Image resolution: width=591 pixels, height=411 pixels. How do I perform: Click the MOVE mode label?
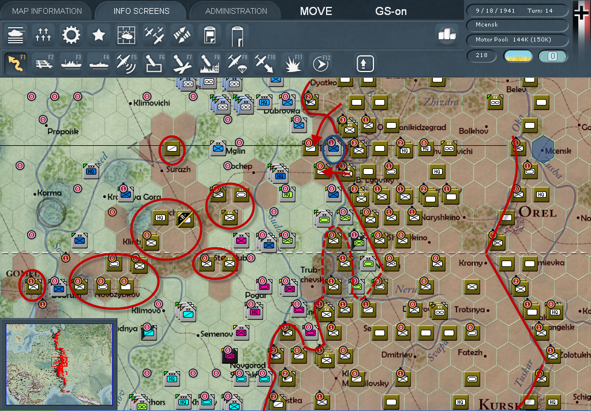coord(316,12)
